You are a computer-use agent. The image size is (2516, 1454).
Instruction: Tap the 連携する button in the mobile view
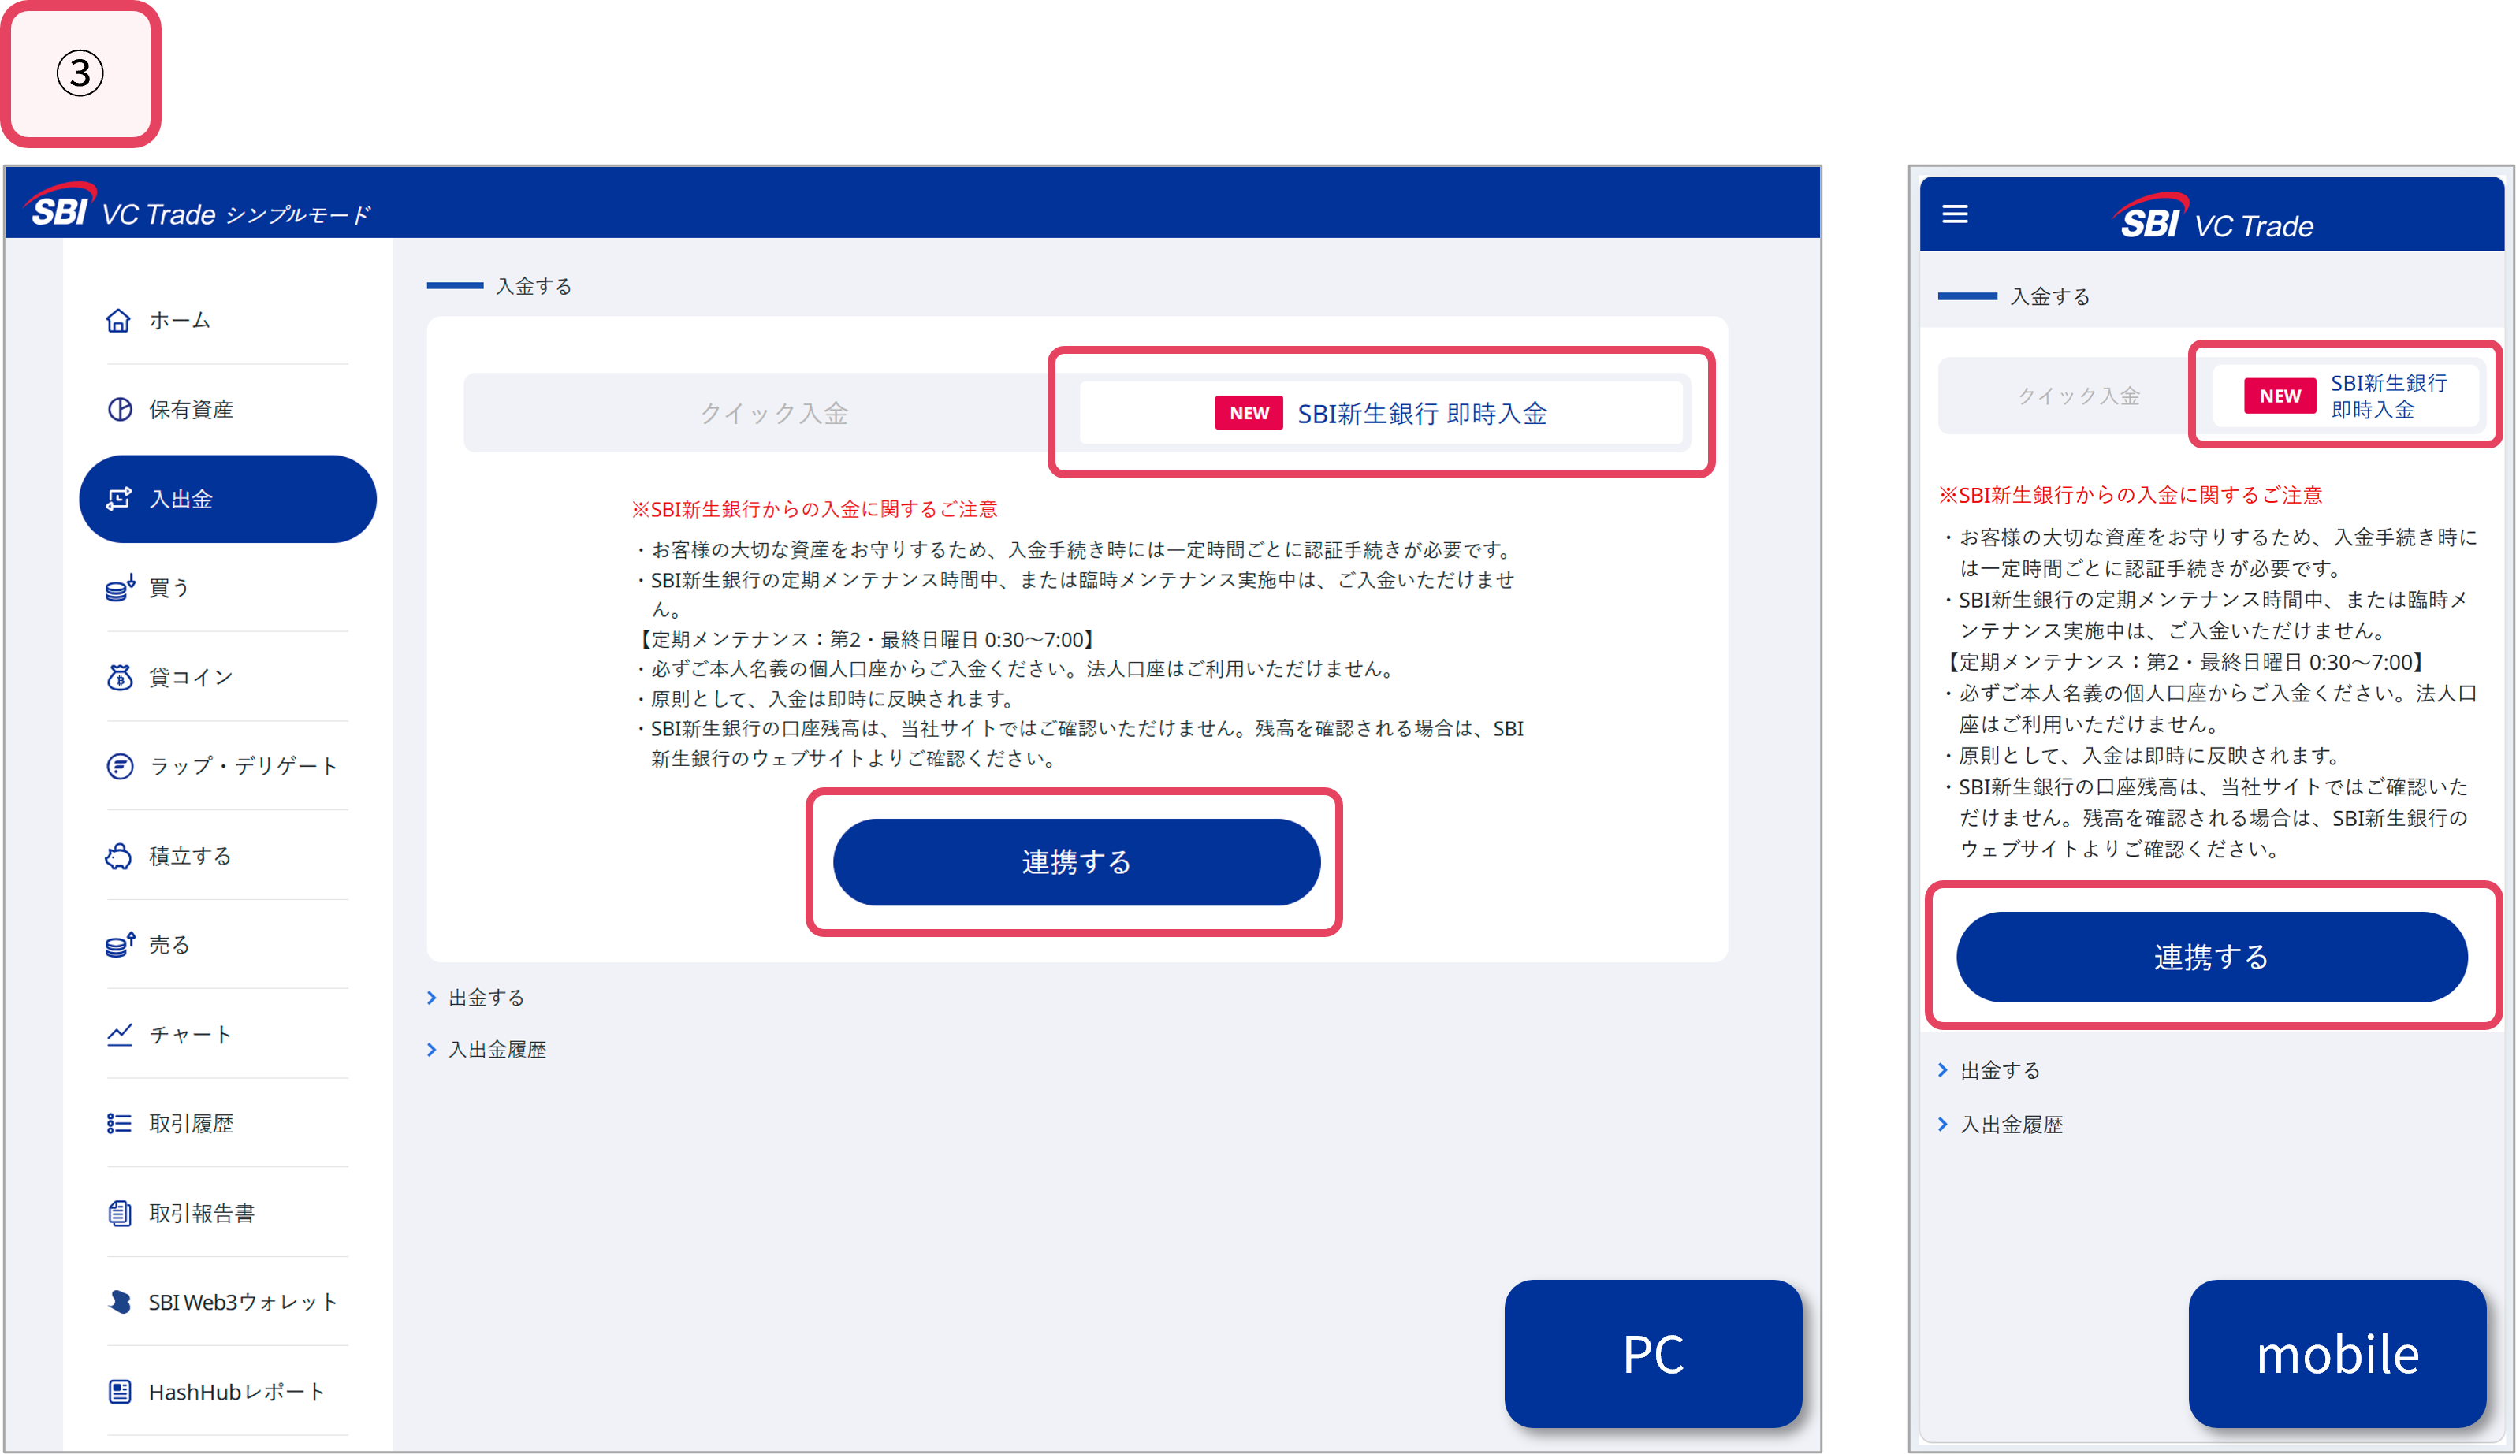(2212, 957)
